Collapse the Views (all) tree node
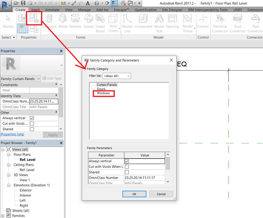The width and height of the screenshot is (263, 218). (3, 150)
